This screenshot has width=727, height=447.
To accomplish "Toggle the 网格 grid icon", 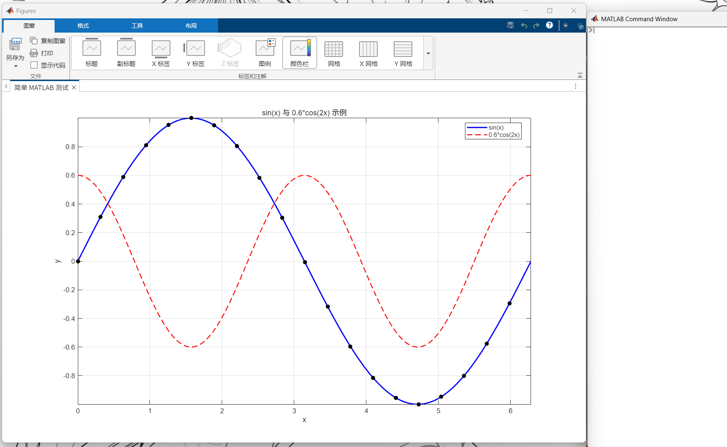I will click(x=334, y=53).
